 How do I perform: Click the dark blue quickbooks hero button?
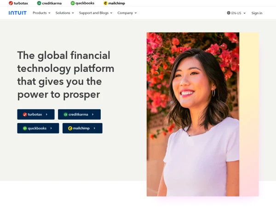(x=38, y=128)
